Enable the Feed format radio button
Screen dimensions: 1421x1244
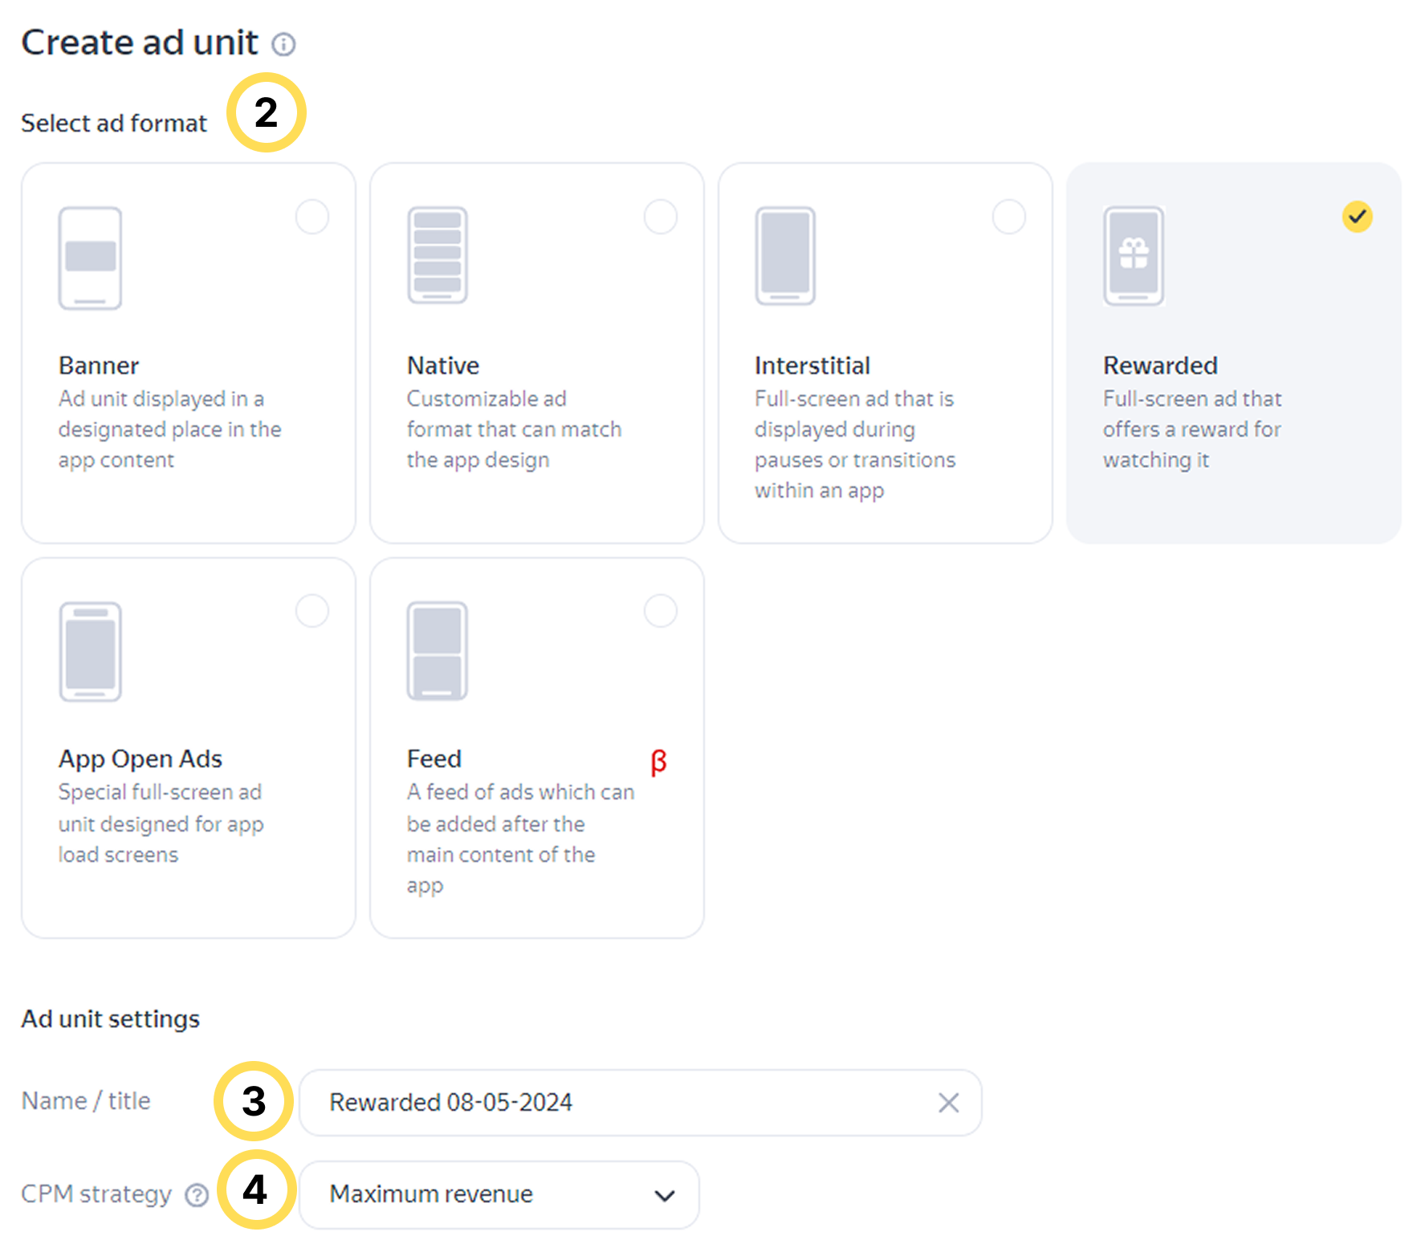[661, 611]
